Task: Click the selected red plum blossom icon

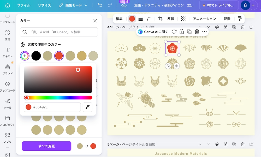Action: (x=172, y=48)
